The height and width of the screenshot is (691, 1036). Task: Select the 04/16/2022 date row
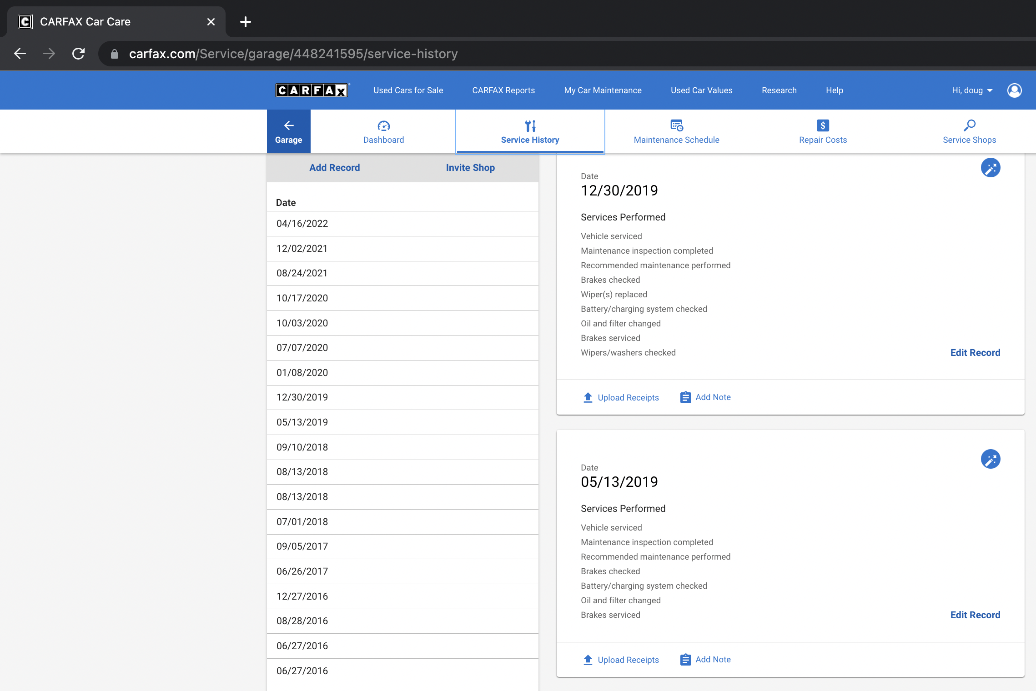pyautogui.click(x=402, y=224)
